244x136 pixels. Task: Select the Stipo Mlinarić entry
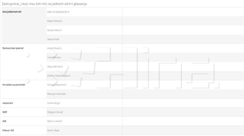tap(55, 67)
